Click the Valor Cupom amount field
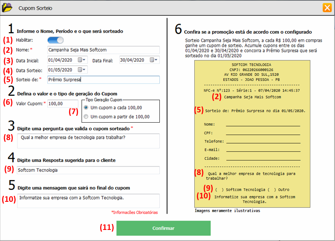This screenshot has height=241, width=335. [x=62, y=103]
